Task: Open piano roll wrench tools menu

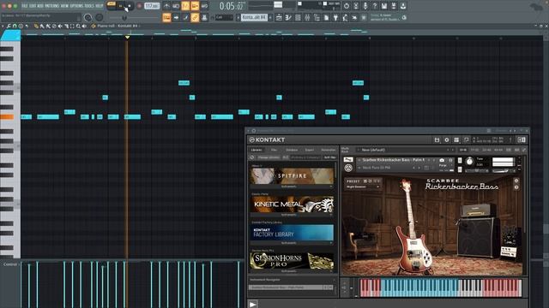Action: click(x=9, y=26)
